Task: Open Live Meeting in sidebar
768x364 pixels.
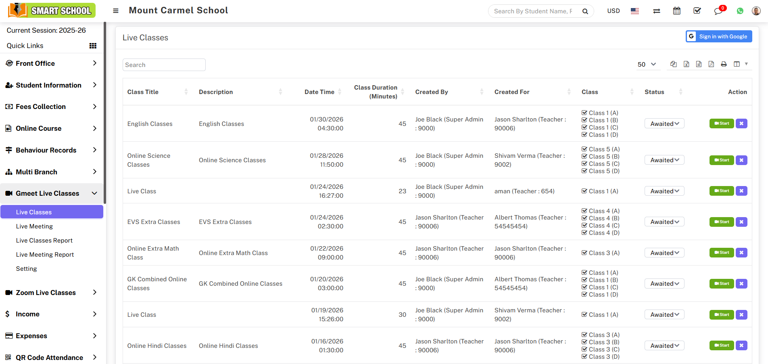Action: pos(34,226)
